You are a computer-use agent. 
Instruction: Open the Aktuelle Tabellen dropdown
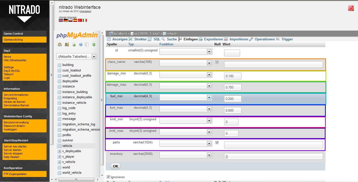coord(76,56)
